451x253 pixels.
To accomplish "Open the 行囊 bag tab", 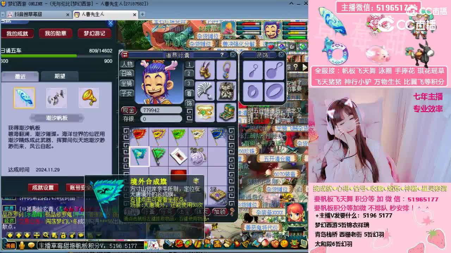I will [x=149, y=212].
